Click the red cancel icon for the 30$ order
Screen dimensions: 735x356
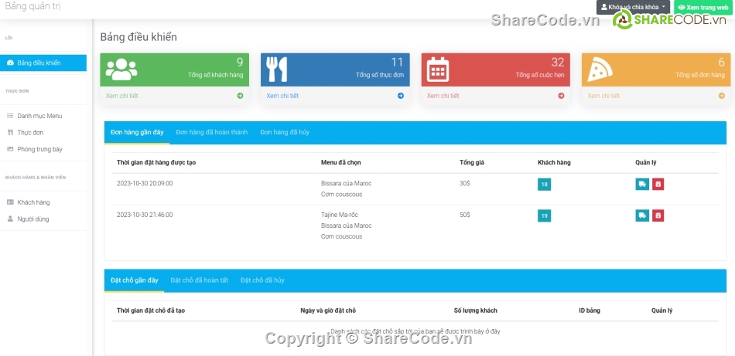(658, 185)
